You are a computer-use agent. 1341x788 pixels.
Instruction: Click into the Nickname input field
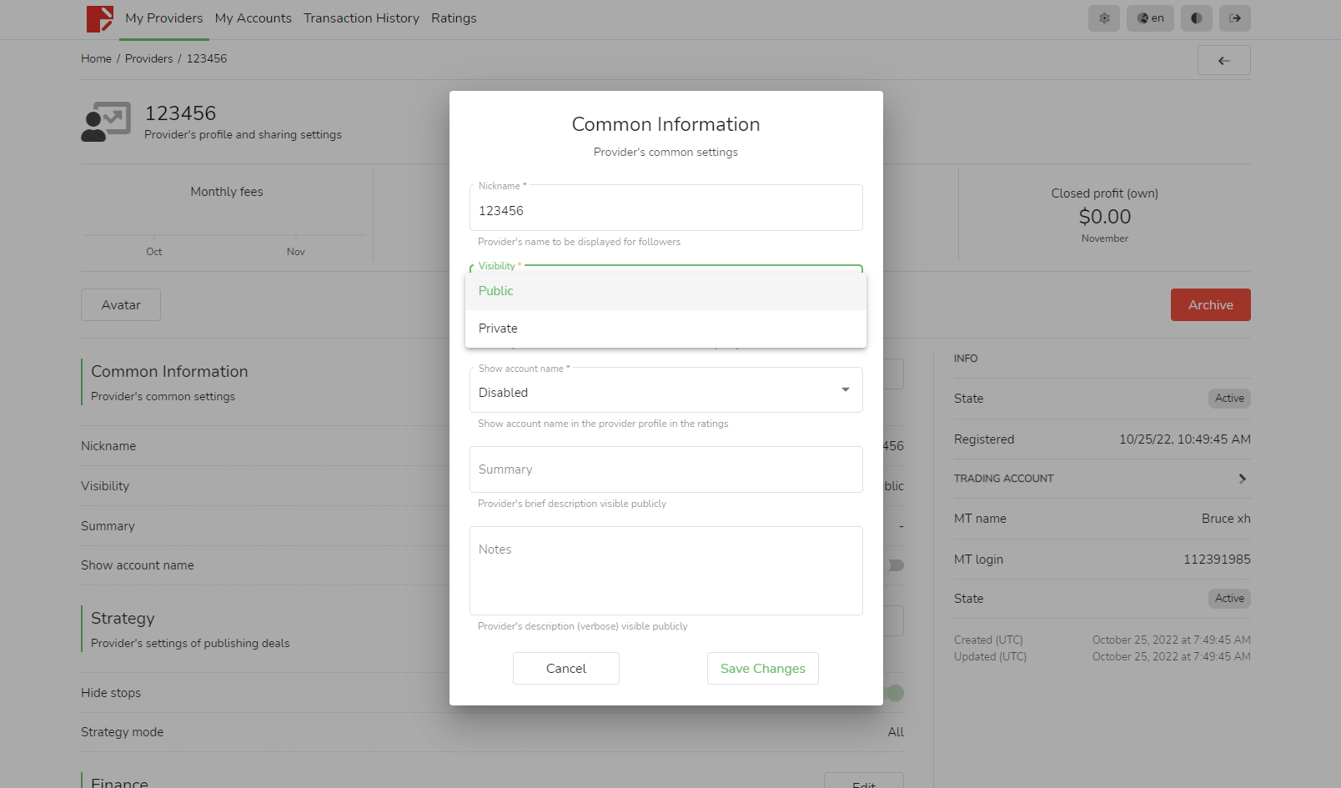click(665, 211)
